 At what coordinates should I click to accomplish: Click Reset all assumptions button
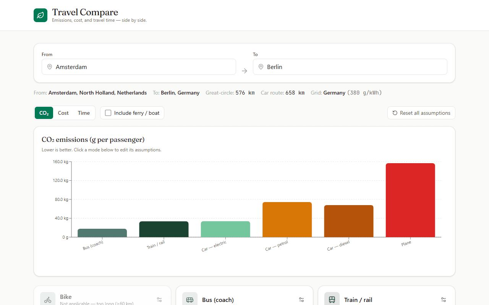coord(421,113)
